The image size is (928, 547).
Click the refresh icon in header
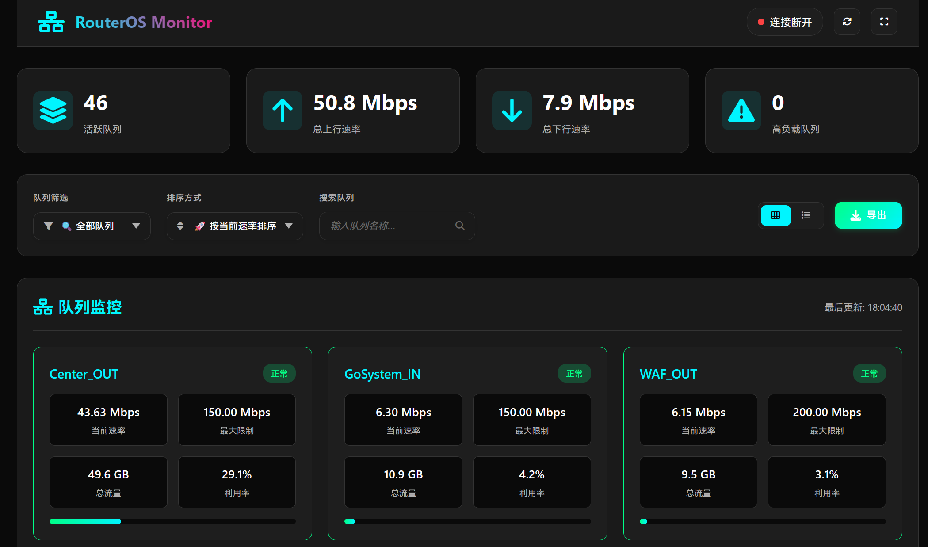coord(847,22)
